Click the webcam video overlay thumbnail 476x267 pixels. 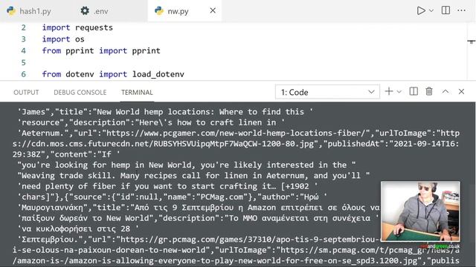coord(420,211)
